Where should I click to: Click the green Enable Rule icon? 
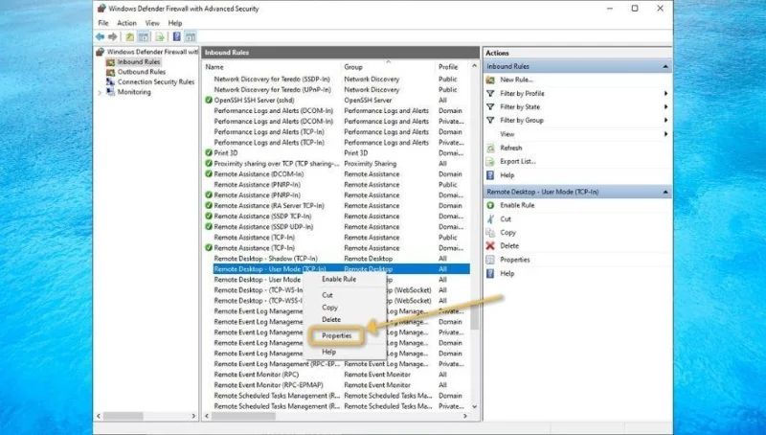click(490, 205)
